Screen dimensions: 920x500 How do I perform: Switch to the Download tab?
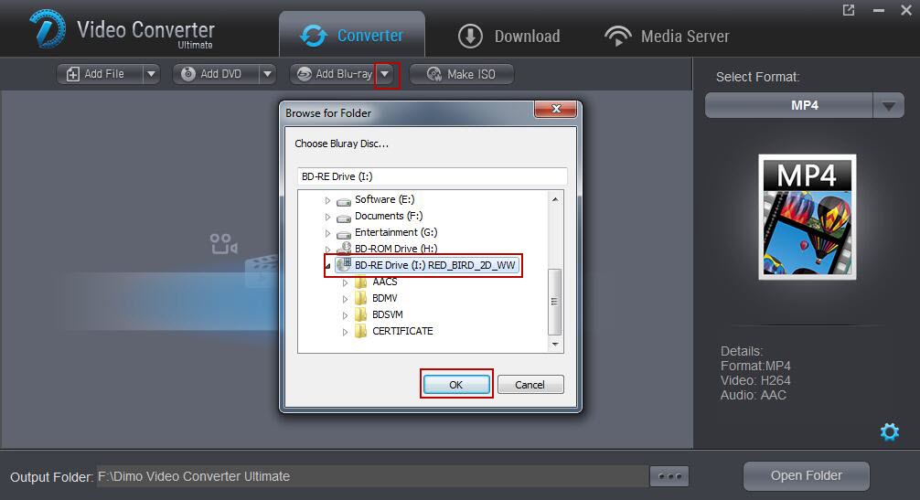508,37
